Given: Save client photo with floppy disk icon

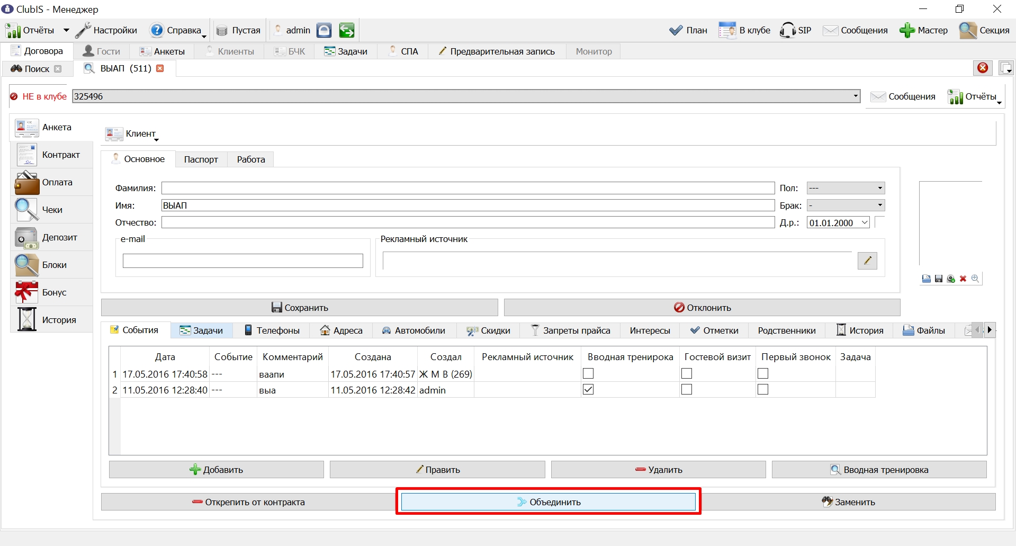Looking at the screenshot, I should coord(939,279).
